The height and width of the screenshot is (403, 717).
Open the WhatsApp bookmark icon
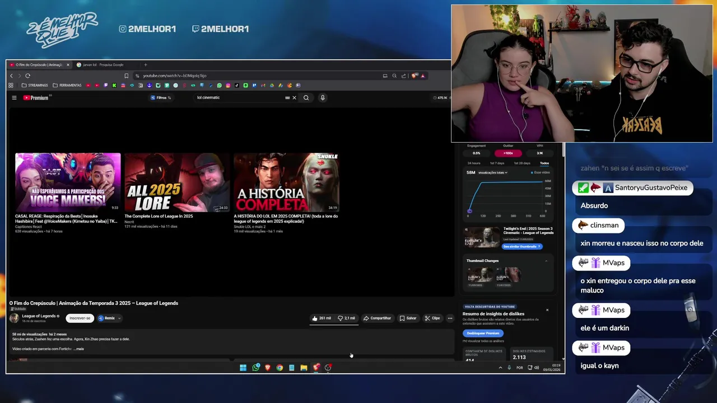220,85
